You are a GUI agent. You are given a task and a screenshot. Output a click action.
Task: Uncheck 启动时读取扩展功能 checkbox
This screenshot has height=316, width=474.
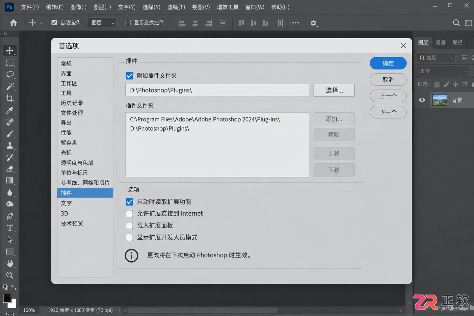click(x=129, y=202)
